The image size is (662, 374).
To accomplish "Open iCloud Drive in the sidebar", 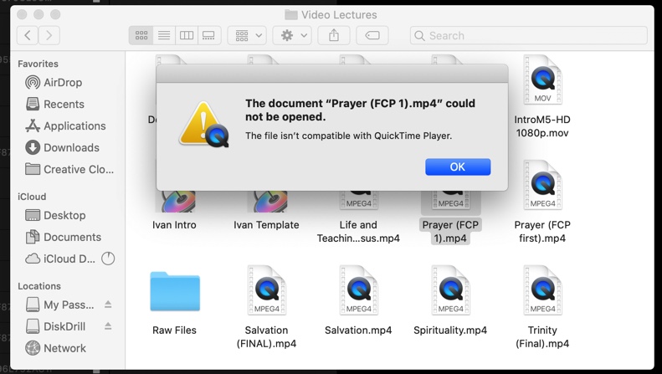I will pyautogui.click(x=60, y=259).
